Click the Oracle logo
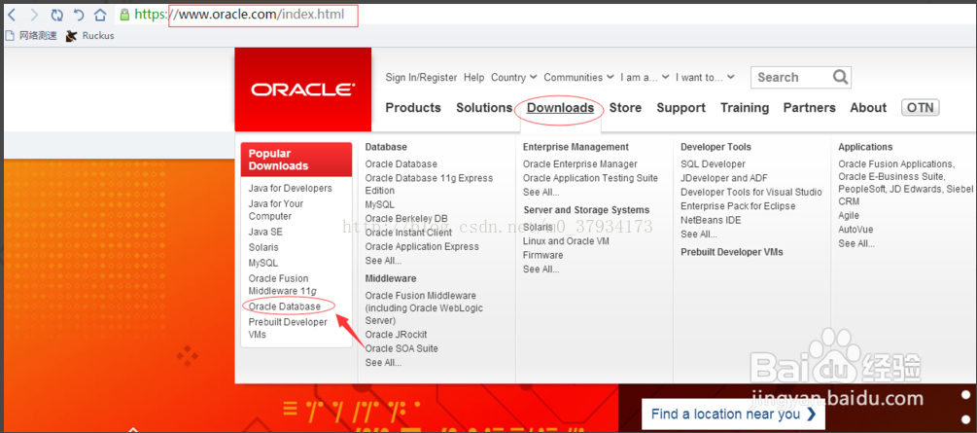977x433 pixels. pos(302,90)
